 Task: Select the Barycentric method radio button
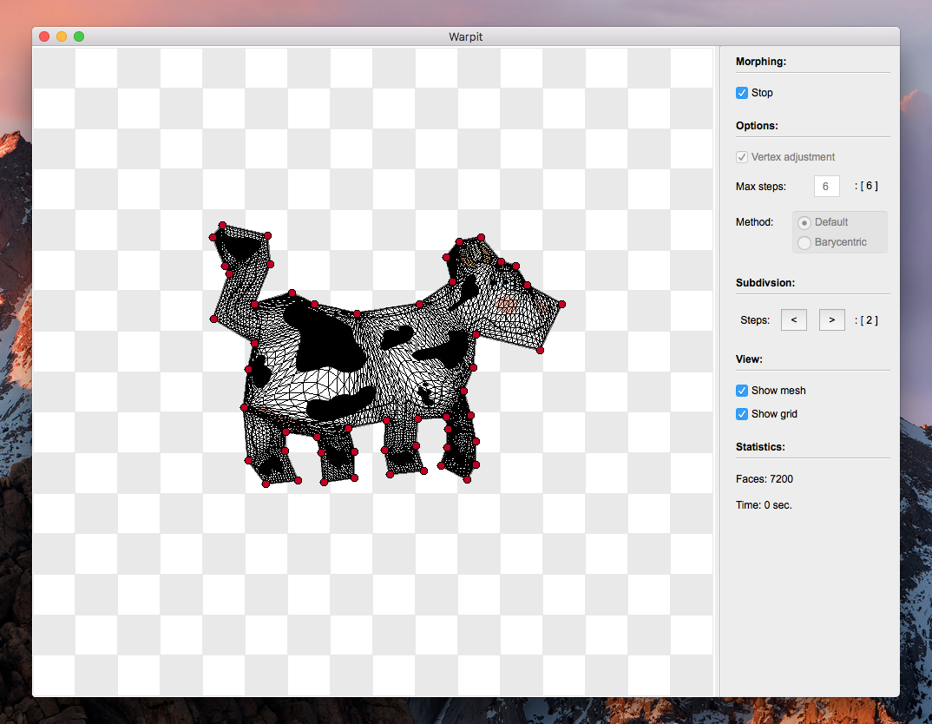coord(804,242)
